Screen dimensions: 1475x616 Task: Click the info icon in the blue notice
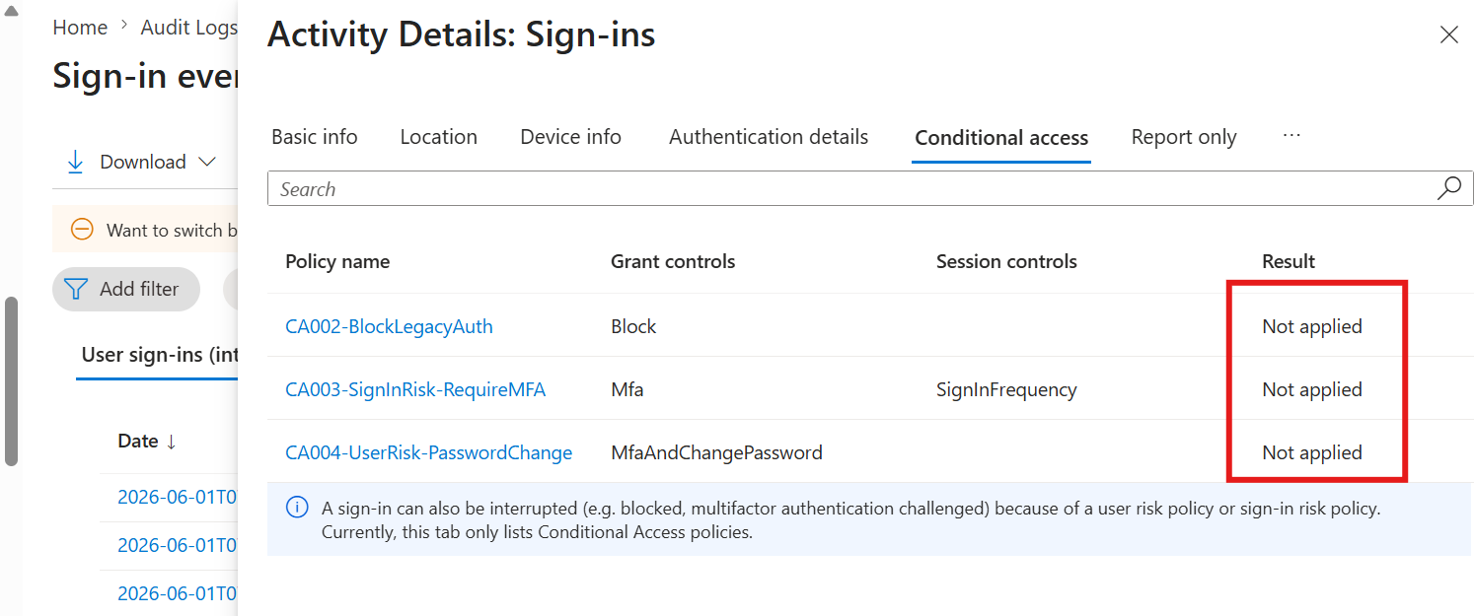pyautogui.click(x=296, y=509)
